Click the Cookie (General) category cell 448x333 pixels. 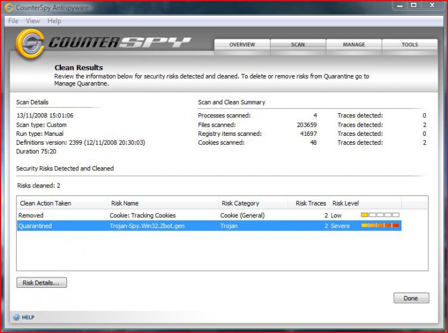(x=243, y=216)
